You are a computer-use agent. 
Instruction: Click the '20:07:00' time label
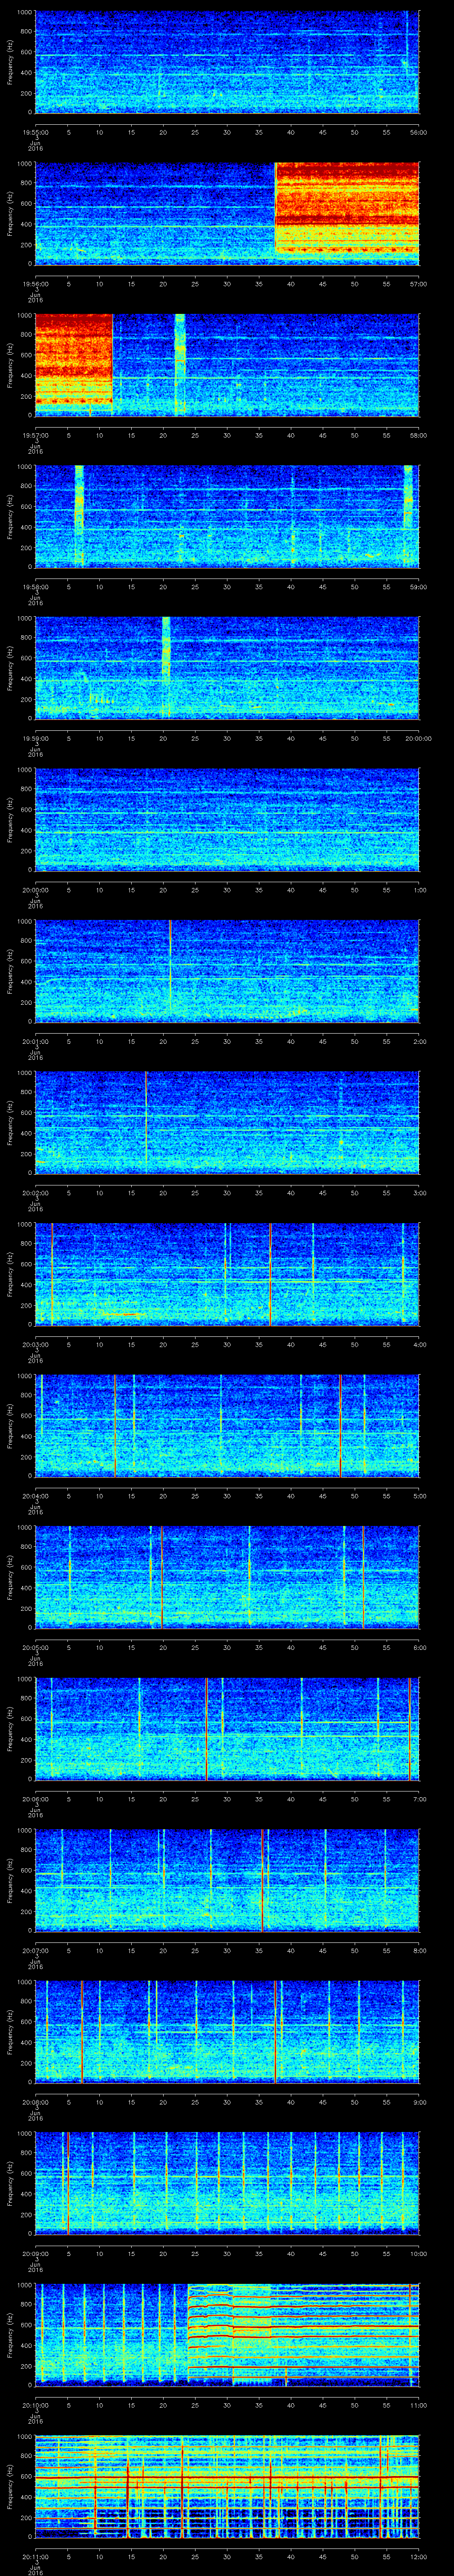(36, 1950)
